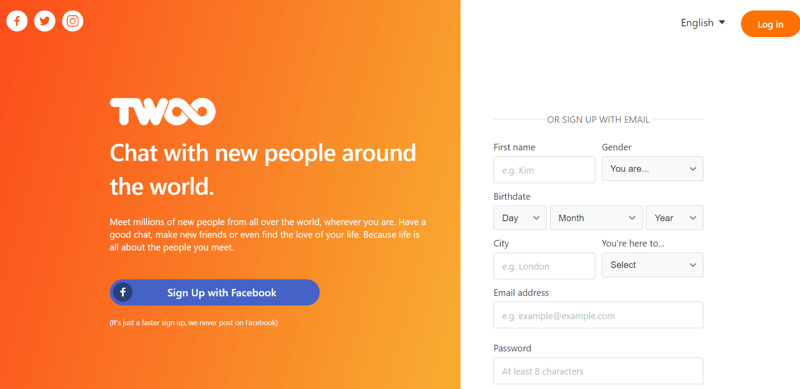Expand the Gender 'You are...' dropdown

coord(652,169)
